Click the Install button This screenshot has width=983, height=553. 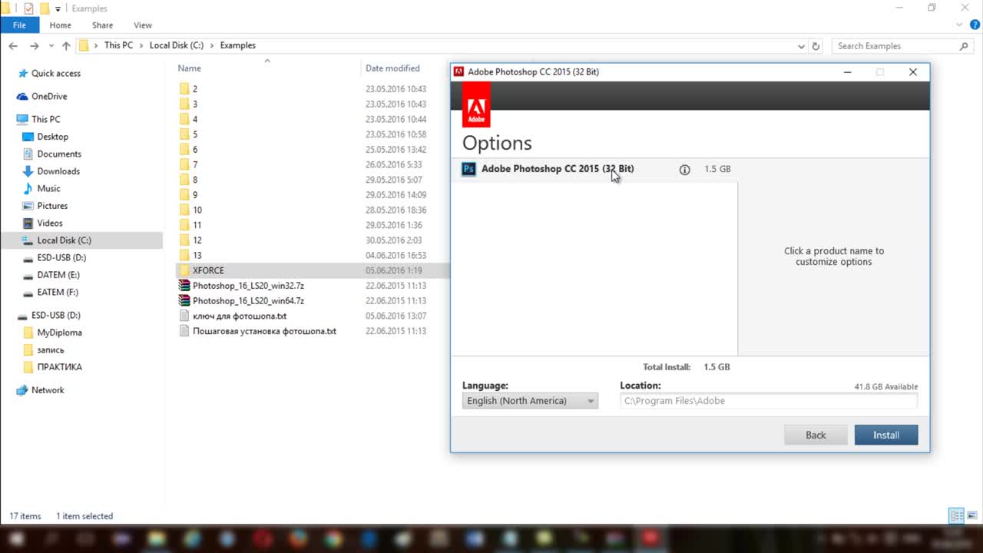(x=886, y=435)
